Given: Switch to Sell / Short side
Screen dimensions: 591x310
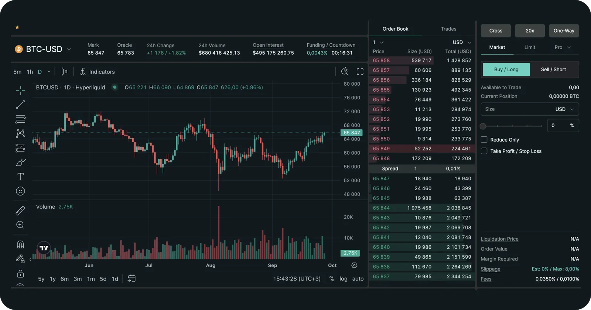Looking at the screenshot, I should pos(553,69).
